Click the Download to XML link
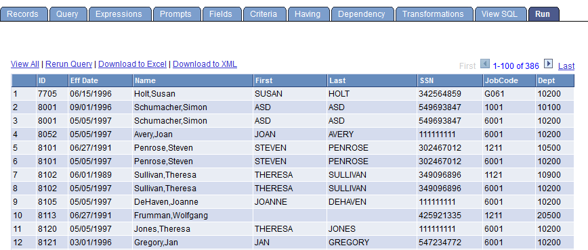The image size is (588, 250). pyautogui.click(x=205, y=64)
